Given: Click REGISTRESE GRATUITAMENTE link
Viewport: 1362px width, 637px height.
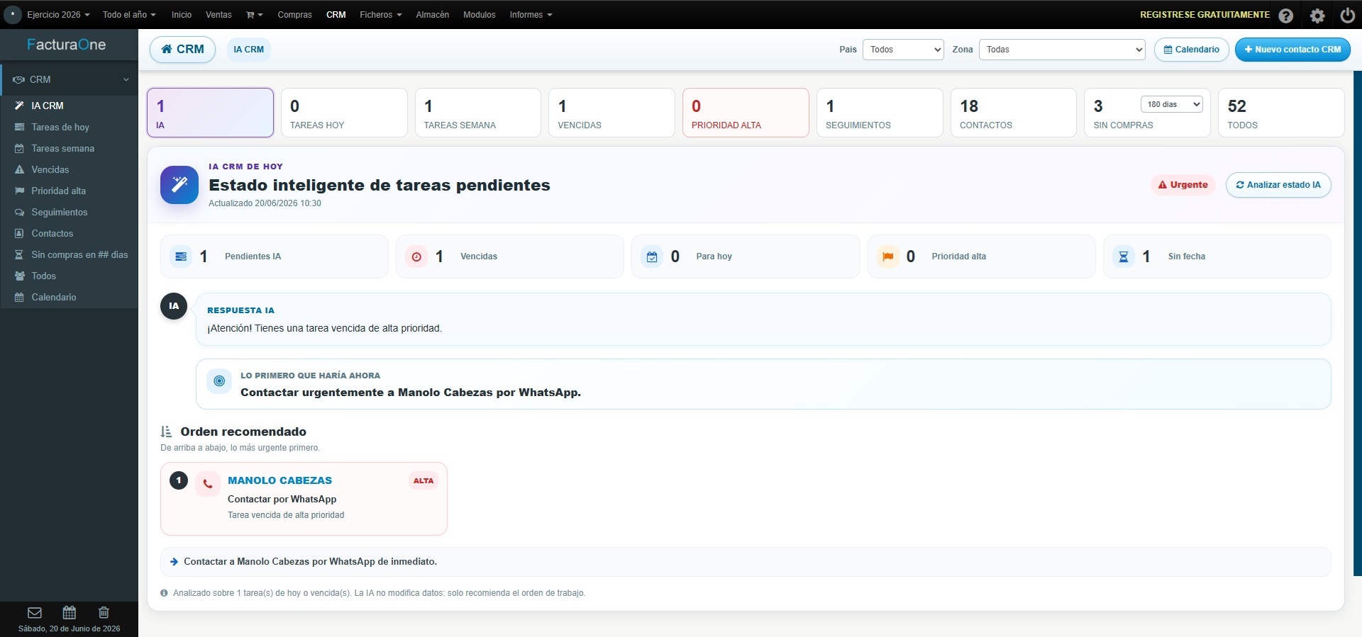Looking at the screenshot, I should pos(1205,15).
